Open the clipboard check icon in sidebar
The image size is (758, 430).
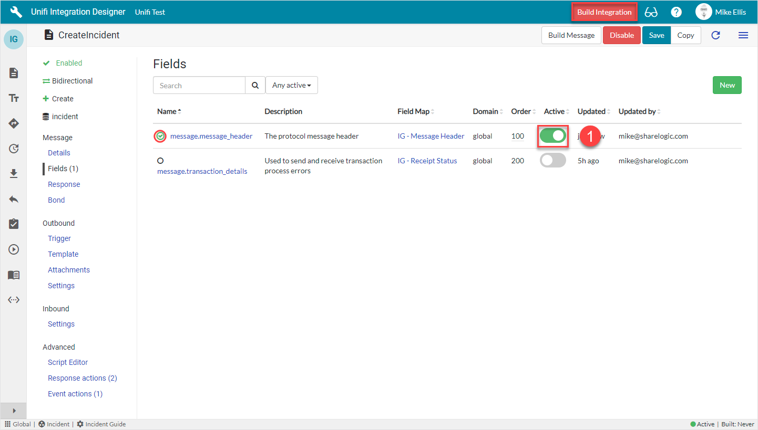tap(14, 224)
